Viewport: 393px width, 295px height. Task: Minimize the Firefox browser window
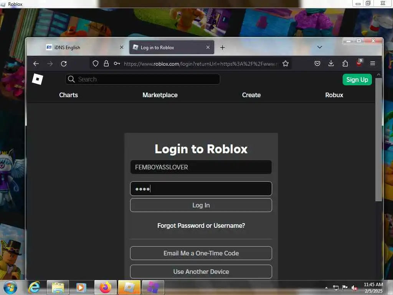click(348, 41)
